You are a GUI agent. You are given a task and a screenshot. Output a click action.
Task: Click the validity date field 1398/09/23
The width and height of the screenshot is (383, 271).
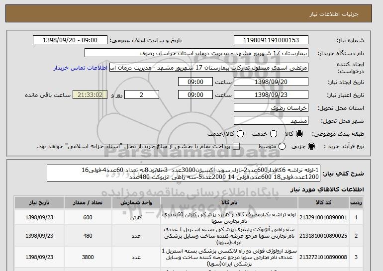pyautogui.click(x=271, y=95)
